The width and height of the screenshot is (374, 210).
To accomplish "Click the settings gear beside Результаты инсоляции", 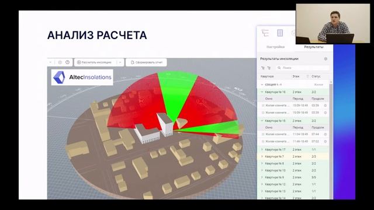I will click(325, 59).
